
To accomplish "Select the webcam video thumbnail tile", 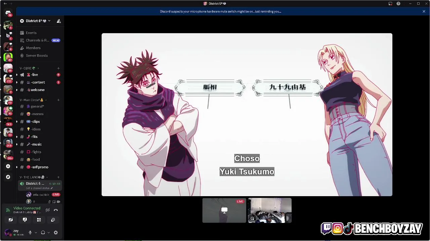I will coord(270,210).
